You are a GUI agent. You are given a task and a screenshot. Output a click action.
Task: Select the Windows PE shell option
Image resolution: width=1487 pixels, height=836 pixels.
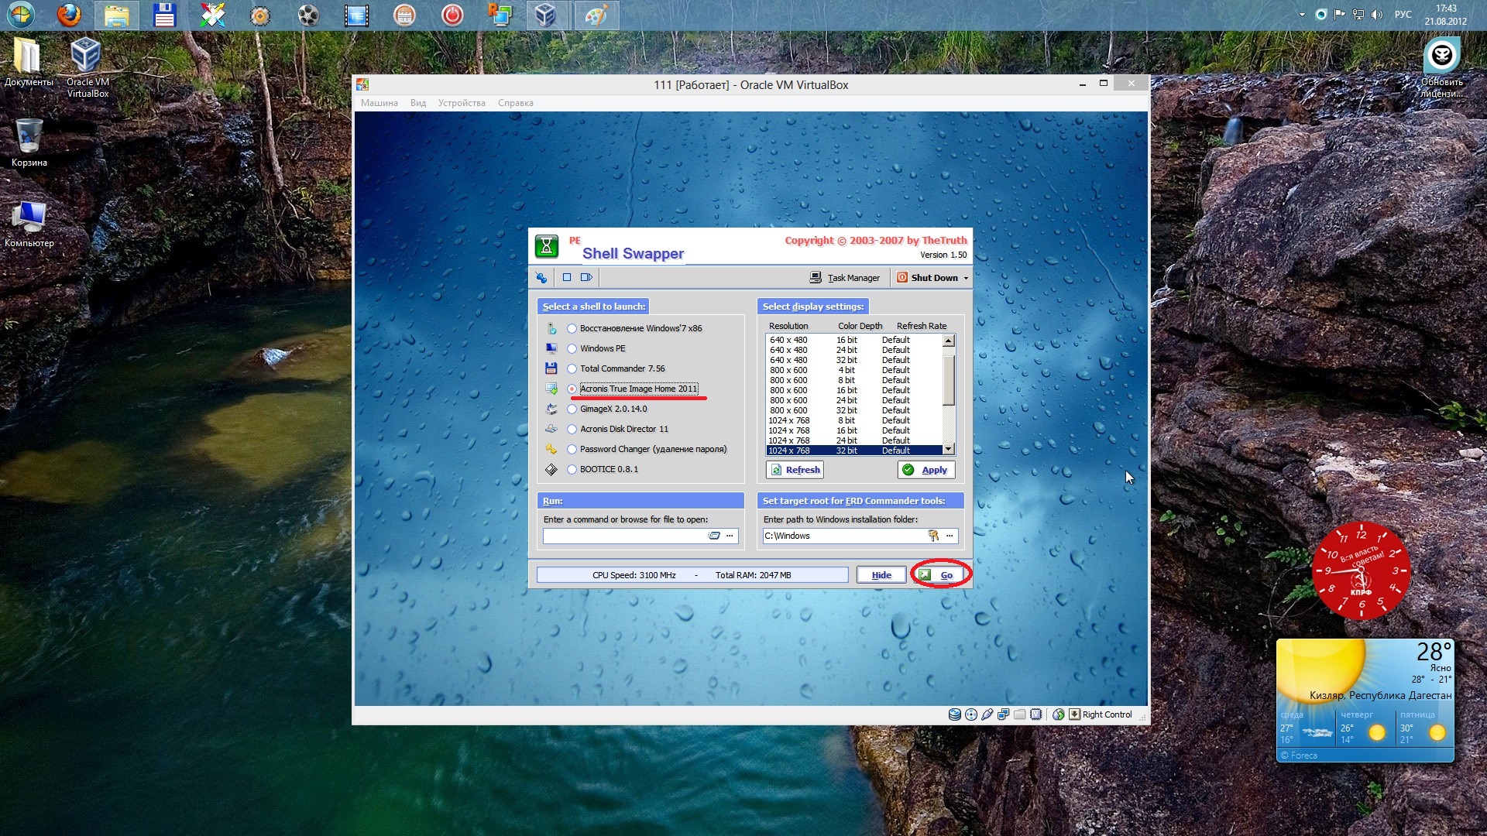click(572, 349)
